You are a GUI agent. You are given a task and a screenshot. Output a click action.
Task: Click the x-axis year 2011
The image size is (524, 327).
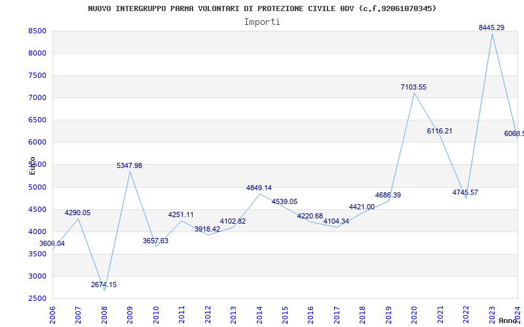181,315
